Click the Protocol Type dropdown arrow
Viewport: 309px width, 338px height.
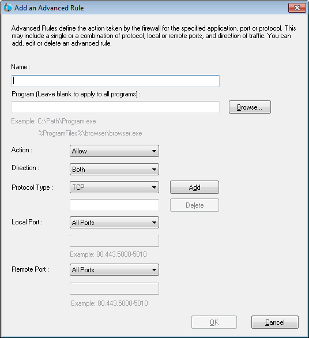[154, 187]
